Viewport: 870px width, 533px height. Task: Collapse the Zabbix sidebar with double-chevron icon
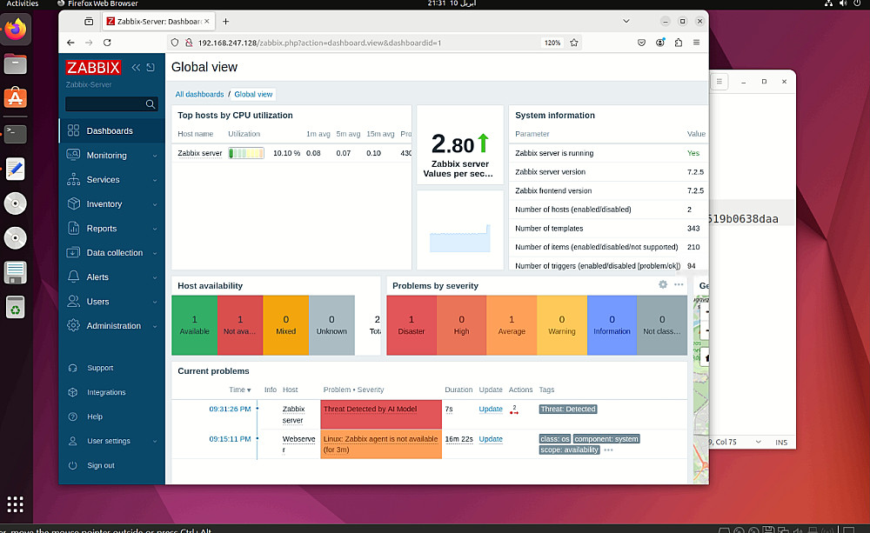[x=136, y=68]
